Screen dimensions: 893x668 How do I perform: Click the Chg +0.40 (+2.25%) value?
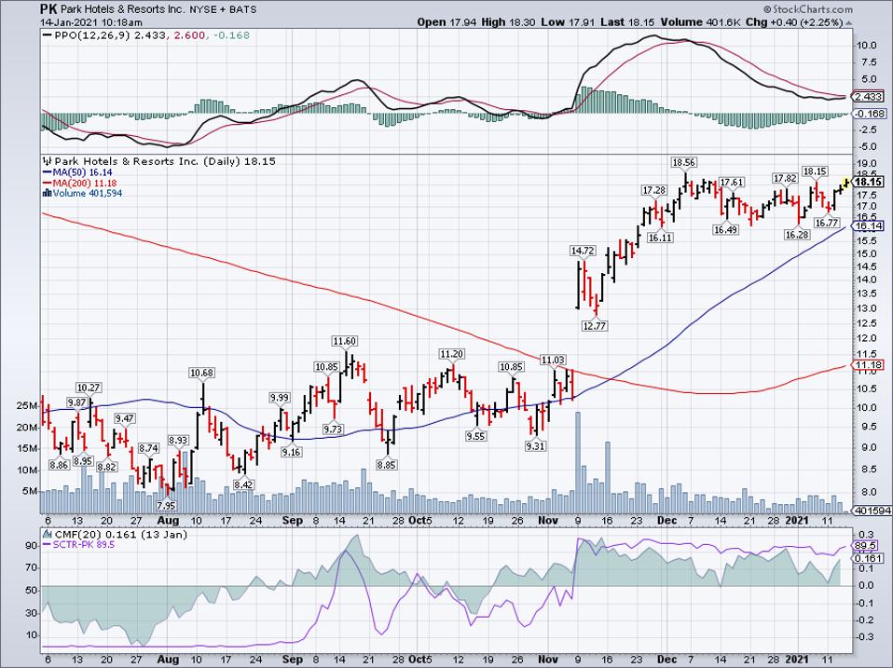[x=794, y=22]
